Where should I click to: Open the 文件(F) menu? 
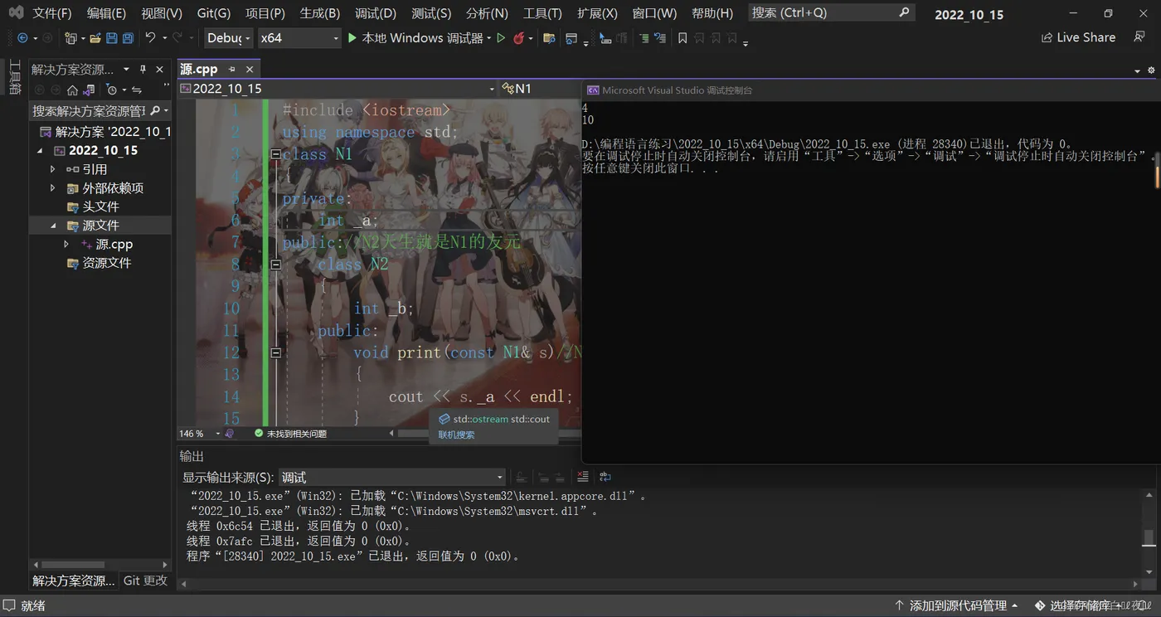coord(52,13)
